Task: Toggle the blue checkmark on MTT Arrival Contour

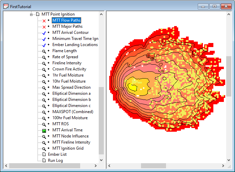Action: [x=44, y=33]
